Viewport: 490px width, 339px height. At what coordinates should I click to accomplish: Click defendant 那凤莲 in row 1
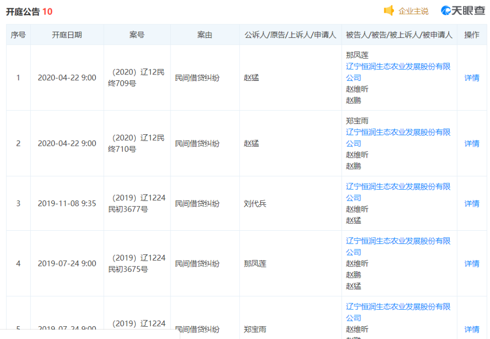coord(357,55)
